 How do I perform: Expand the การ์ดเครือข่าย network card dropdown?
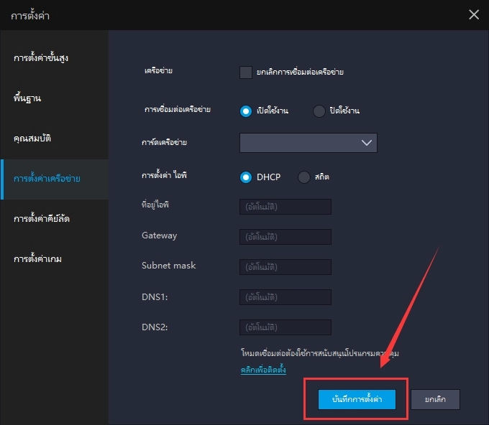pyautogui.click(x=308, y=143)
